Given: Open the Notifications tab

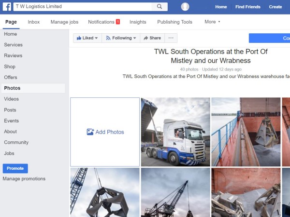Looking at the screenshot, I should tap(101, 22).
